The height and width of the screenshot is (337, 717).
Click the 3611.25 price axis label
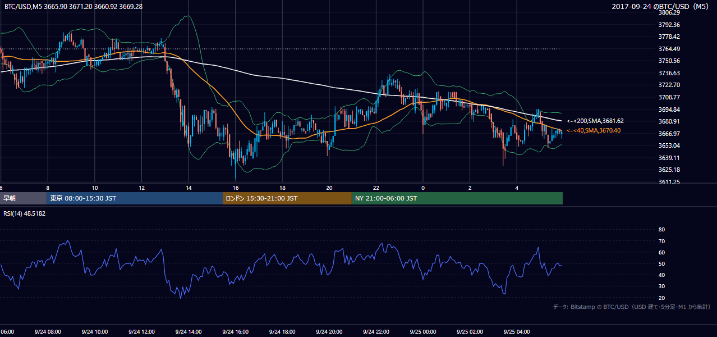pos(669,182)
